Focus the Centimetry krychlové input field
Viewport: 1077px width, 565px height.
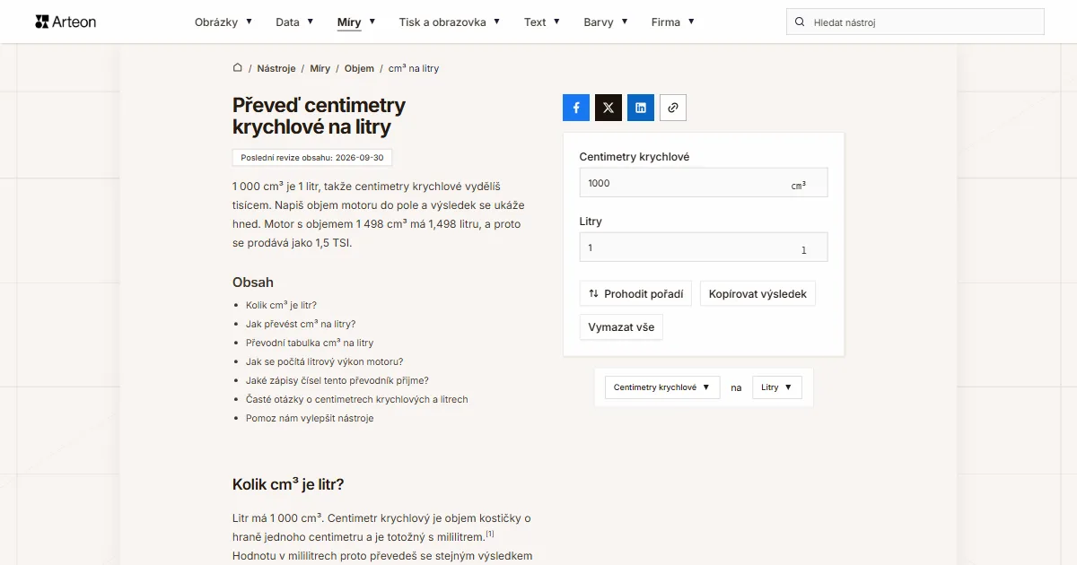(x=704, y=183)
